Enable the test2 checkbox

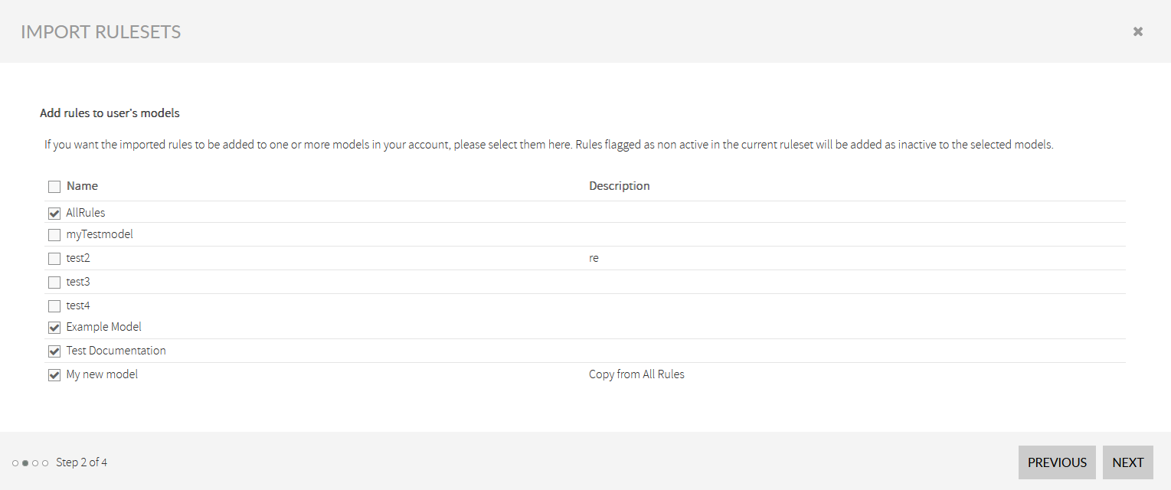pyautogui.click(x=54, y=258)
